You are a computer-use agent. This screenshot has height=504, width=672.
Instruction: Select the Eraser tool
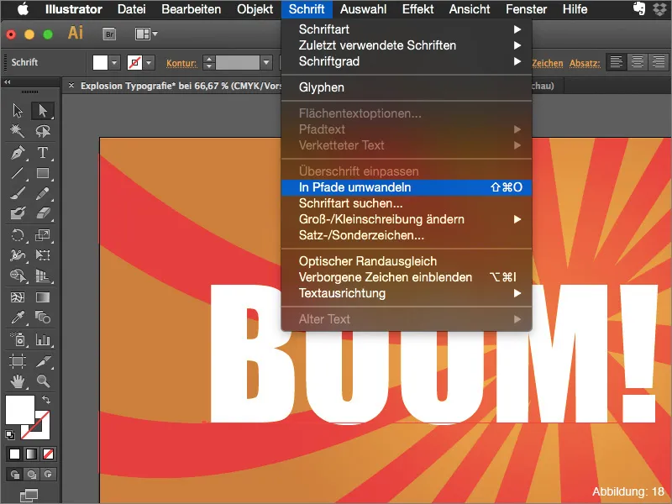[43, 213]
